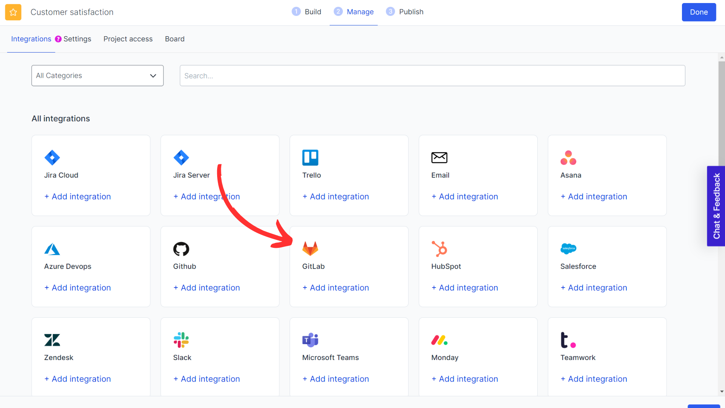Click the Trello board icon
This screenshot has width=725, height=408.
coord(310,158)
